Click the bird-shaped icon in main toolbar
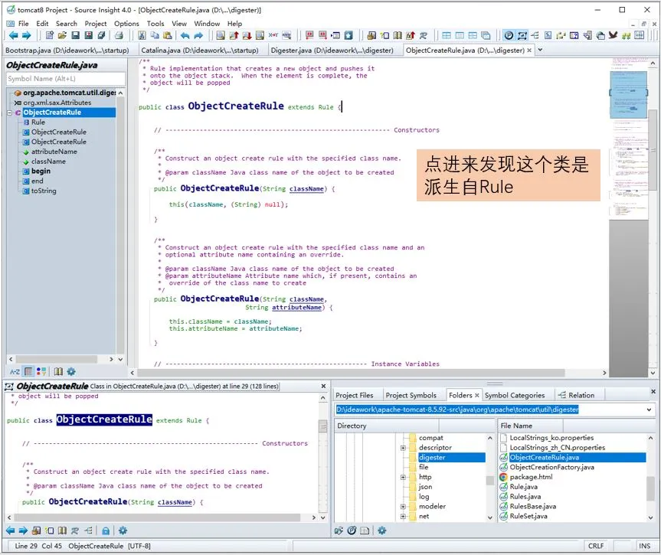This screenshot has height=555, width=661. point(613,36)
